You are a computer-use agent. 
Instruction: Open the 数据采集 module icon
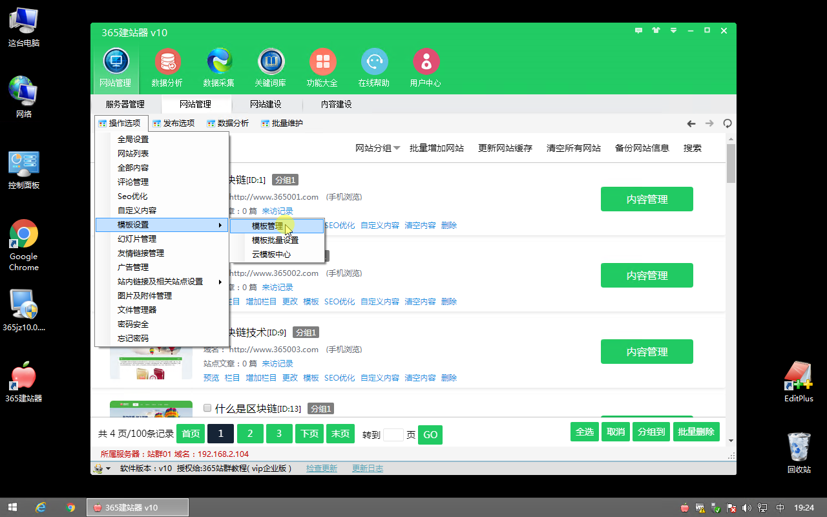[219, 62]
